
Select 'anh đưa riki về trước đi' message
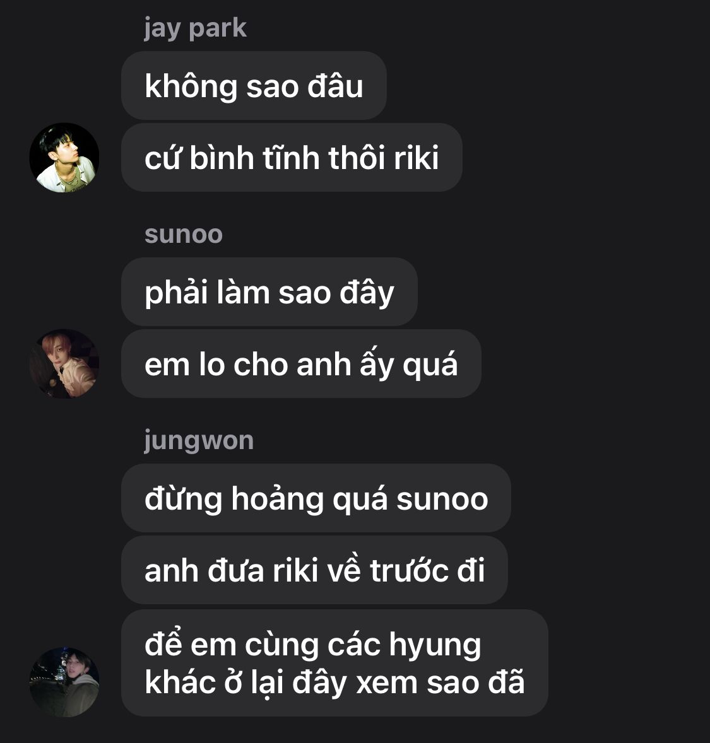314,570
